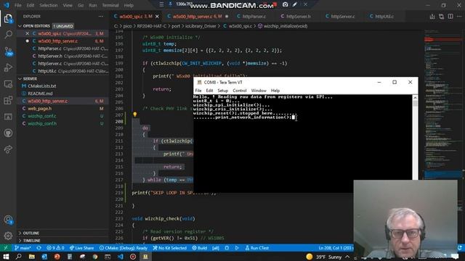The width and height of the screenshot is (465, 261).
Task: Click Run CTest in status bar
Action: [256, 248]
